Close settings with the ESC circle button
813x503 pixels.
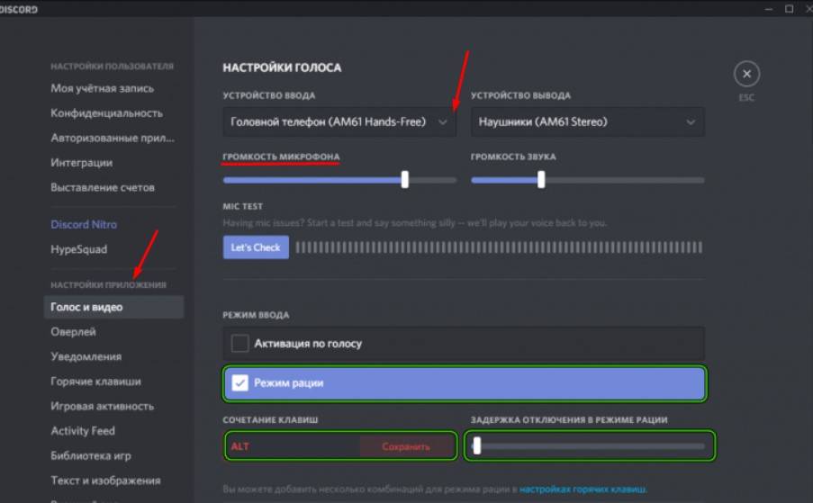pos(746,74)
